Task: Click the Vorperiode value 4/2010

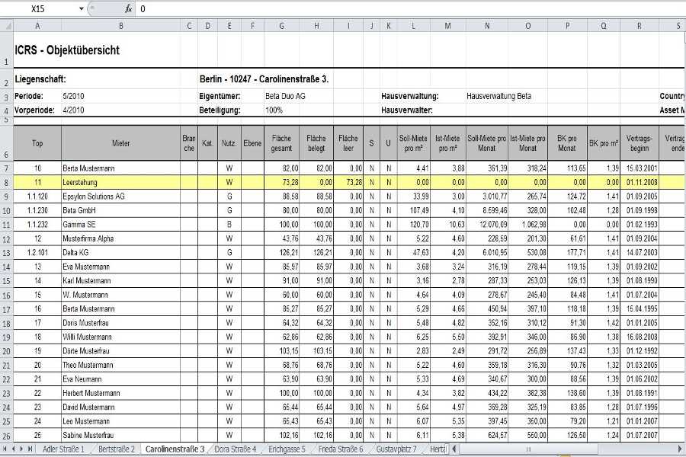Action: pyautogui.click(x=73, y=110)
